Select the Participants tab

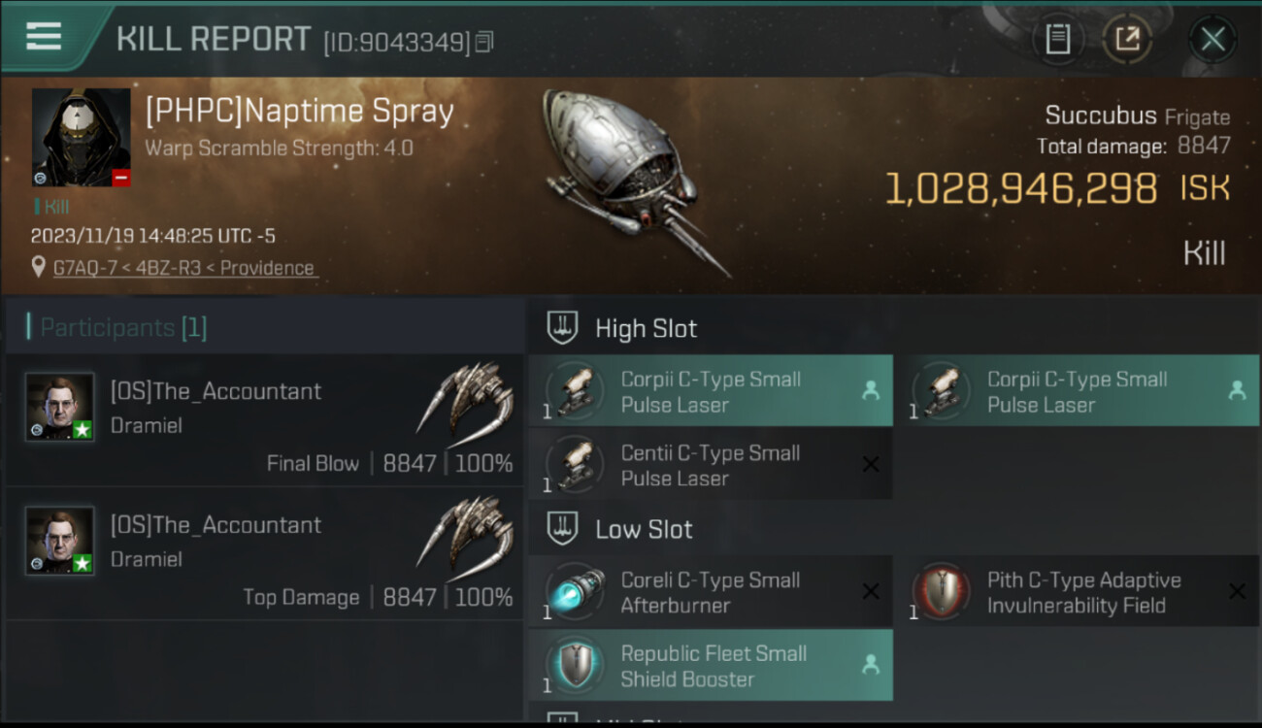116,327
